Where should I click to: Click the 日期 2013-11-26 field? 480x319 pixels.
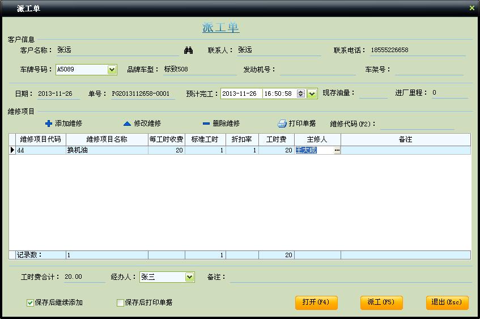[x=58, y=93]
